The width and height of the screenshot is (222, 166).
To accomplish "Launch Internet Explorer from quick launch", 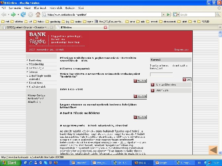I will (x=31, y=163).
